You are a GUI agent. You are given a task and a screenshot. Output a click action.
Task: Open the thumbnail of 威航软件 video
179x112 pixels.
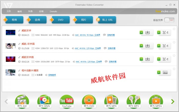tap(10, 33)
